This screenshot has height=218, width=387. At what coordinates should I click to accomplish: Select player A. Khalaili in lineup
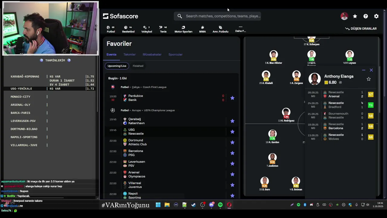click(x=266, y=78)
